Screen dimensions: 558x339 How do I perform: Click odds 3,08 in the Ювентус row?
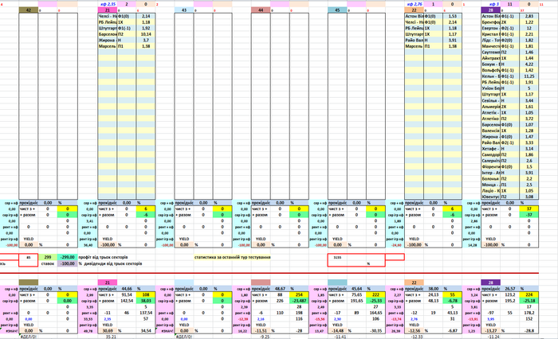(x=529, y=197)
